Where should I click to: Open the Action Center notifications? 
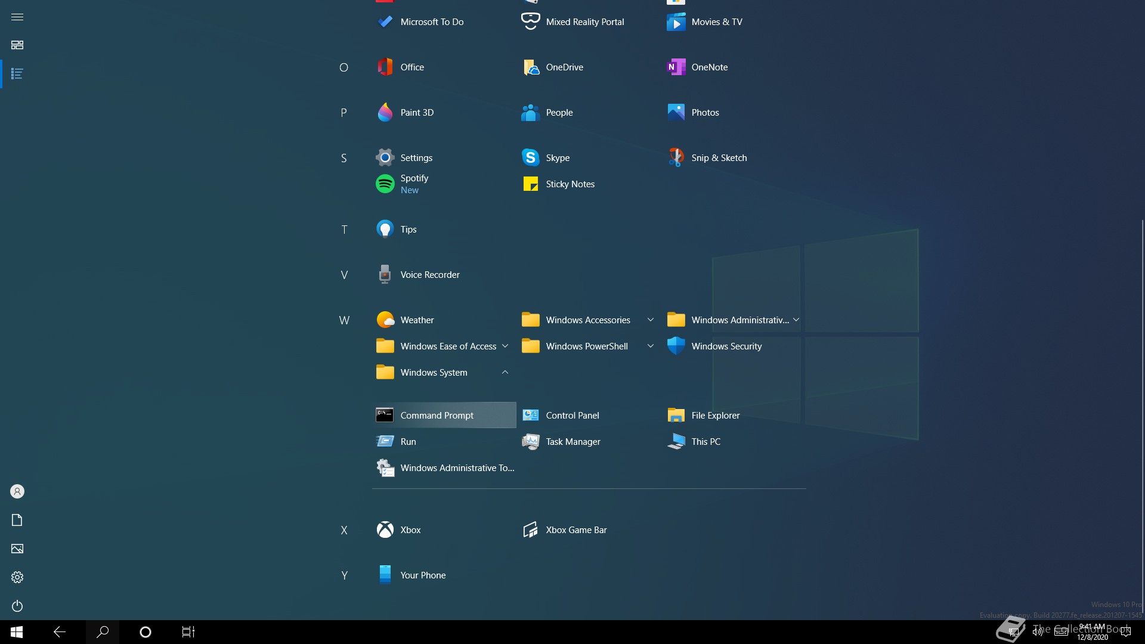point(1127,632)
